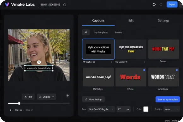The image size is (183, 122).
Task: Open More Settings
Action: pos(93,99)
